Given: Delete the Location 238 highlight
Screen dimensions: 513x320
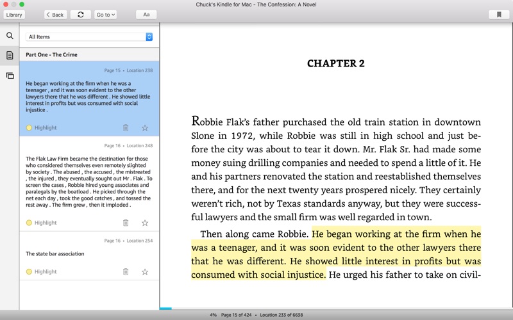Looking at the screenshot, I should tap(126, 127).
